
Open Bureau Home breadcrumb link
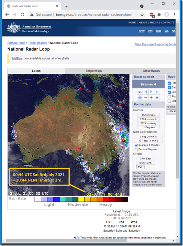(x=16, y=43)
